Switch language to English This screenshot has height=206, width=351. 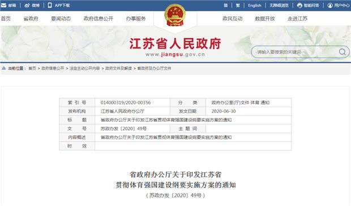255,5
